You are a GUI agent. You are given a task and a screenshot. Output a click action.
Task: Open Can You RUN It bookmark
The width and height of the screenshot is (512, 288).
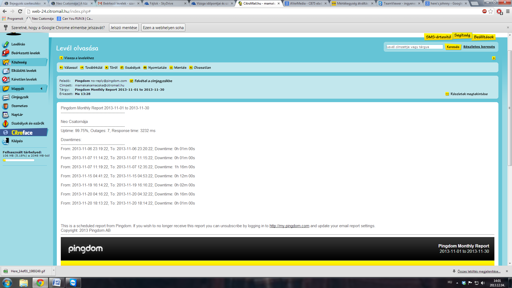point(75,19)
